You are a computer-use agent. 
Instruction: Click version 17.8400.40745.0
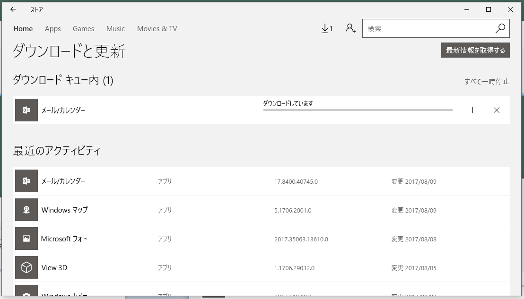pos(296,181)
